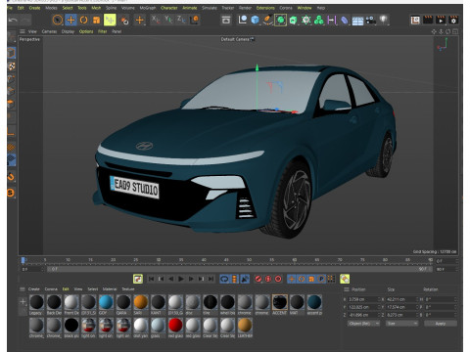Select the Model mode cube icon
470x352 pixels.
tap(12, 53)
